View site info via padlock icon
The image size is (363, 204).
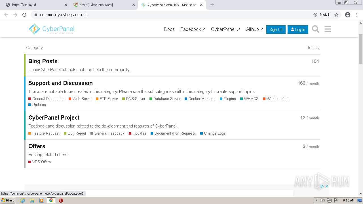point(35,15)
